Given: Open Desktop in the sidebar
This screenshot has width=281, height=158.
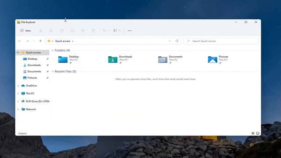Looking at the screenshot, I should pyautogui.click(x=32, y=59).
